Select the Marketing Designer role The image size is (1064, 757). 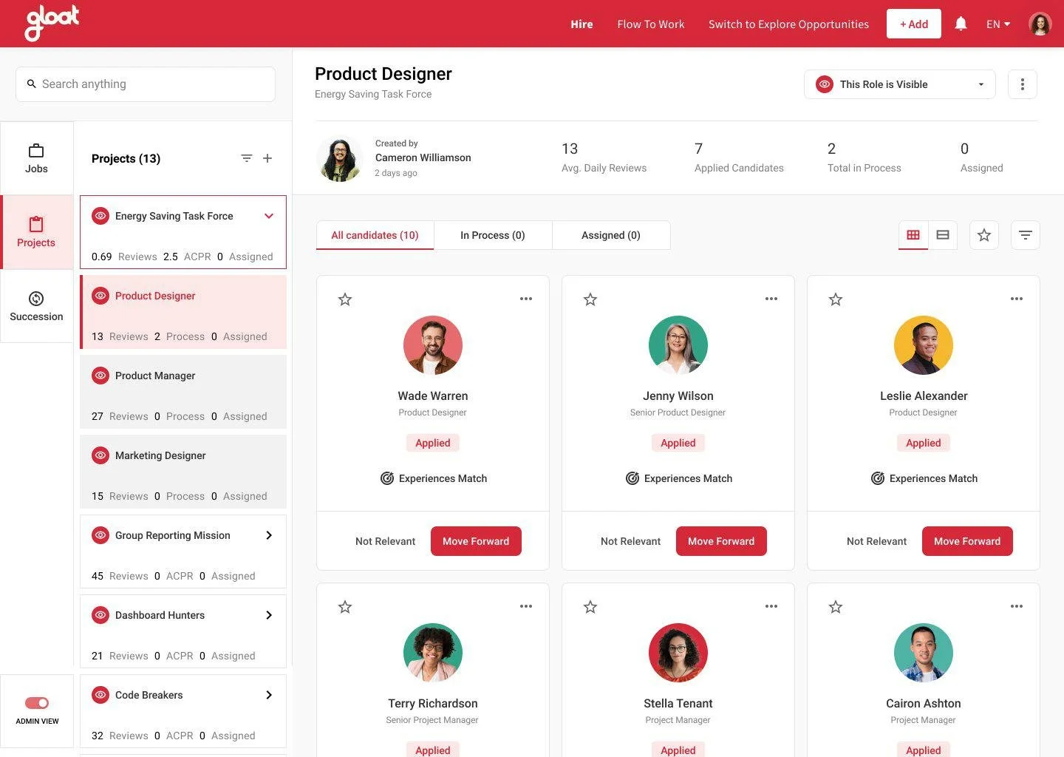[183, 472]
